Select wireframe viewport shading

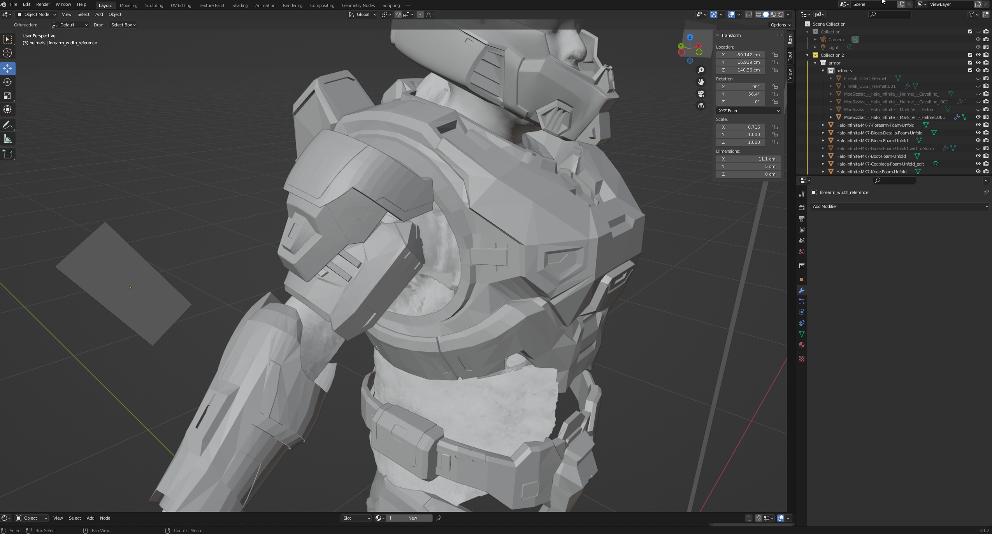tap(758, 14)
